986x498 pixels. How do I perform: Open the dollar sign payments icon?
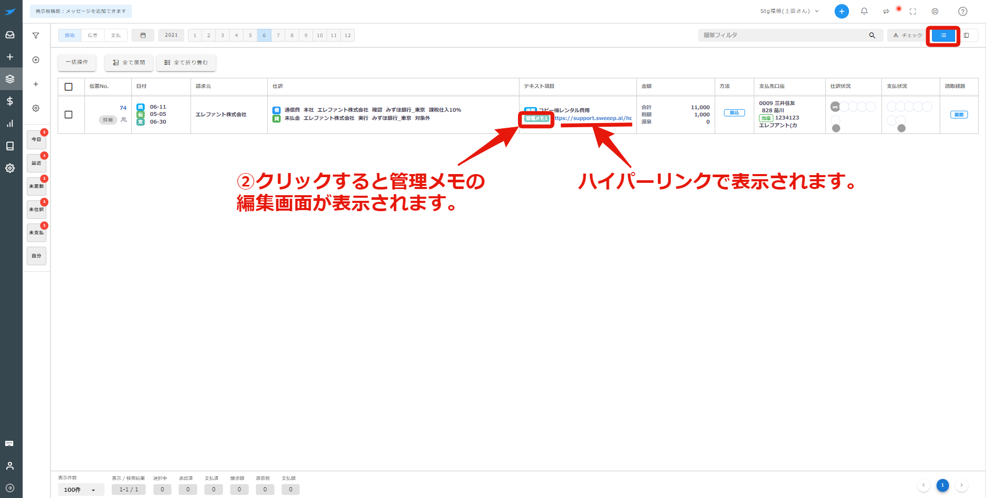click(x=10, y=101)
